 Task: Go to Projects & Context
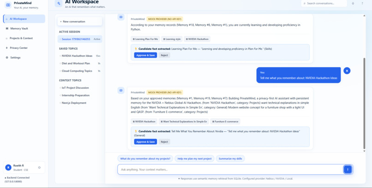pyautogui.click(x=24, y=38)
